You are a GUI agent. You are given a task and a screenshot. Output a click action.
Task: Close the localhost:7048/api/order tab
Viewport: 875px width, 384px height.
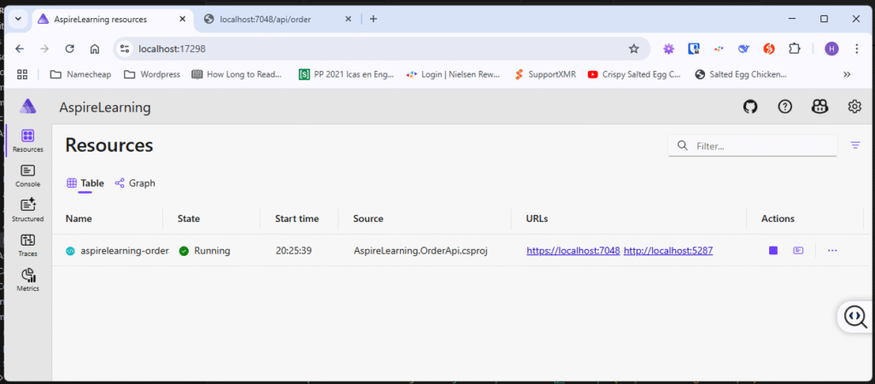(x=349, y=19)
